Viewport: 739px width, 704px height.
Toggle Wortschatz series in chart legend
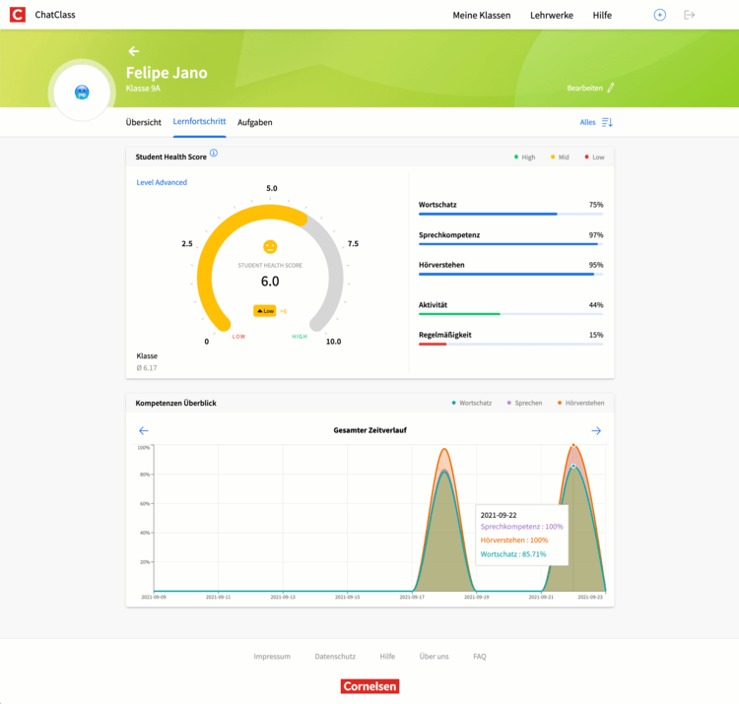point(472,403)
